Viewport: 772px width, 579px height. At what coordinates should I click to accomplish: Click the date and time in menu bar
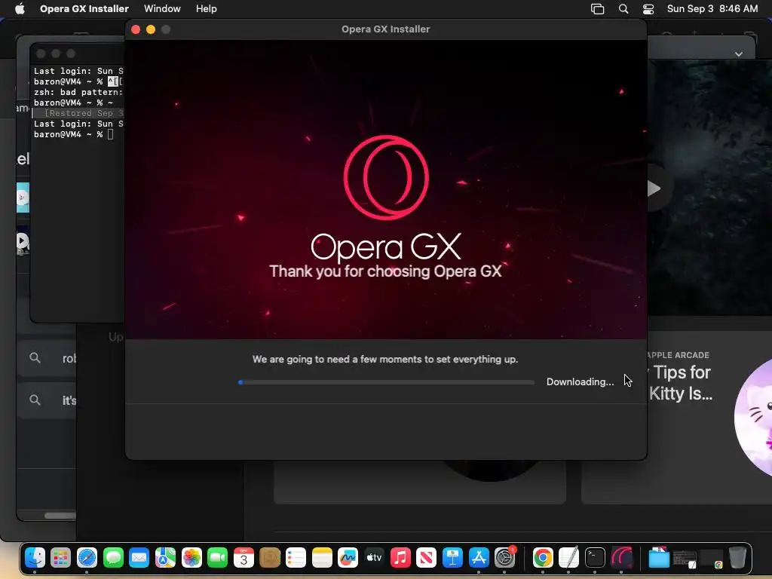pos(712,9)
